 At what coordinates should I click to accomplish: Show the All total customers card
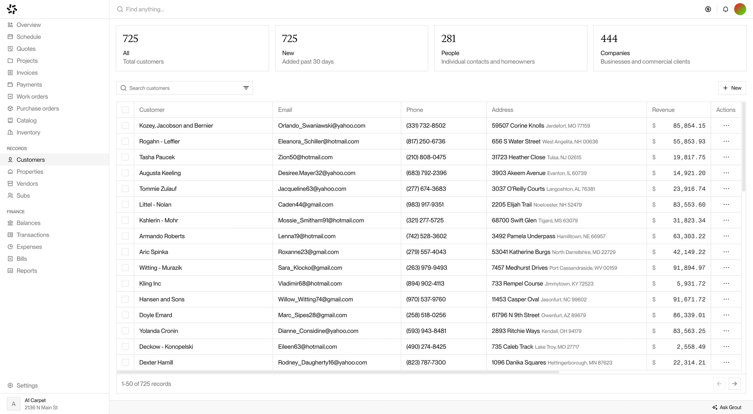tap(192, 48)
